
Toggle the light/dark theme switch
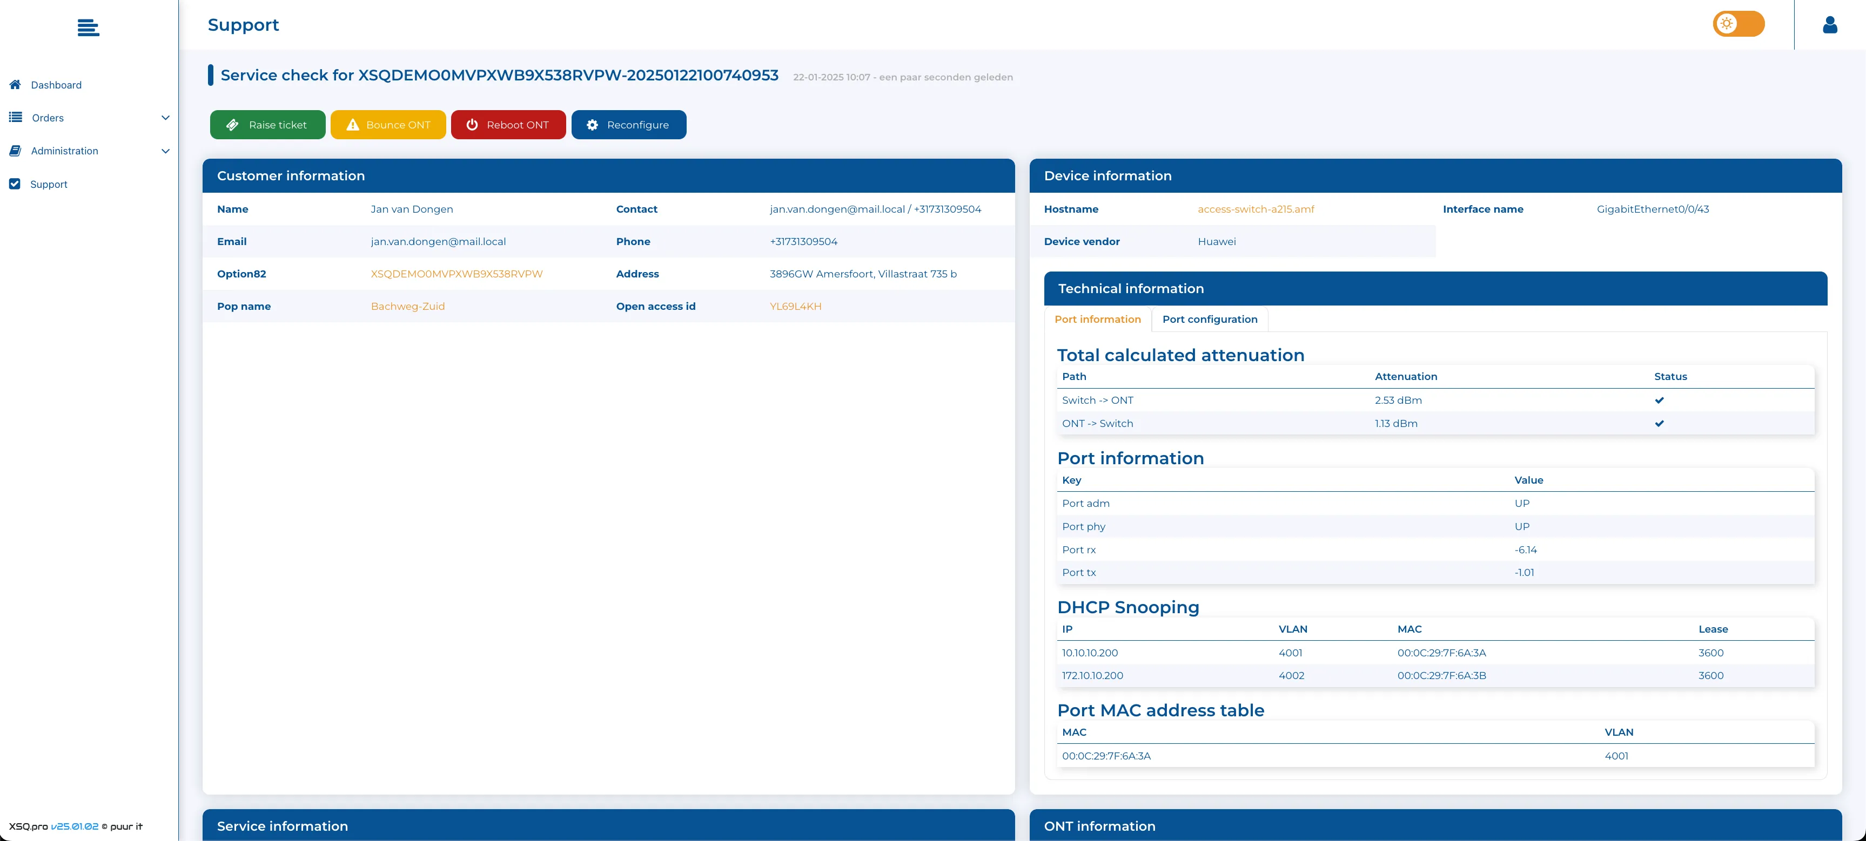coord(1738,24)
